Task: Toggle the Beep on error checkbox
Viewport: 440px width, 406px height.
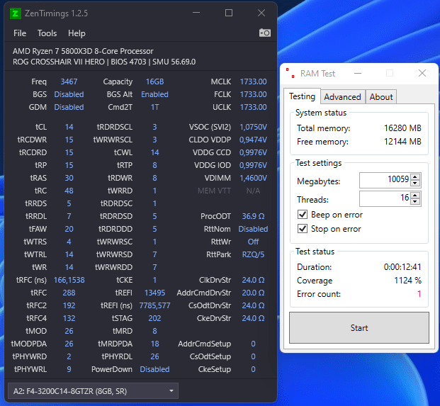Action: point(303,215)
